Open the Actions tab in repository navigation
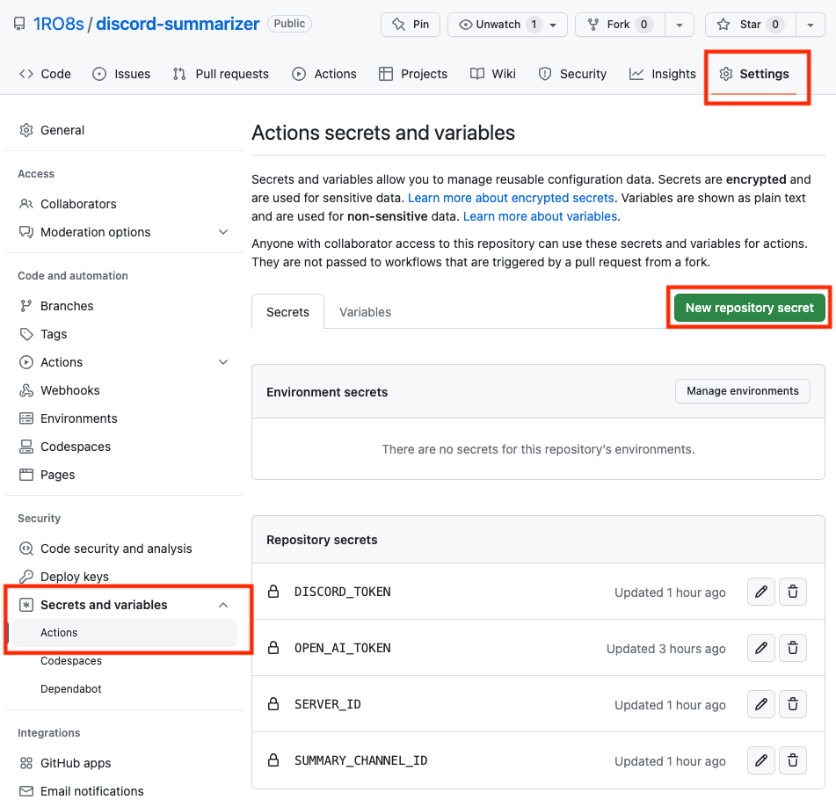The height and width of the screenshot is (807, 836). click(x=324, y=74)
